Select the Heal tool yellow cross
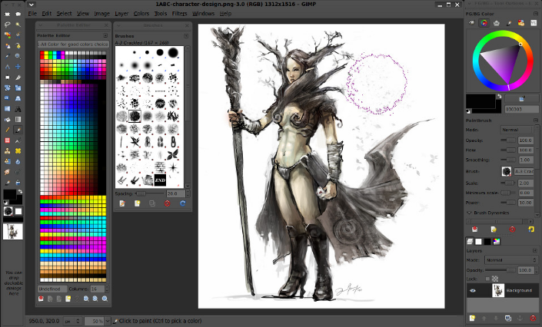 [x=18, y=151]
